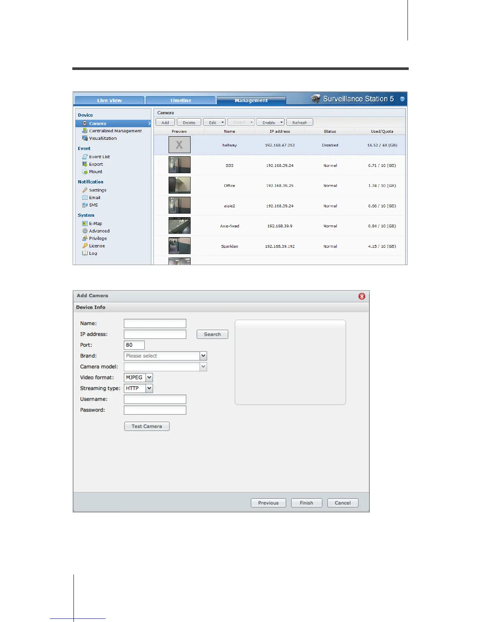Select the SS5 camera preview thumbnail

click(x=180, y=165)
